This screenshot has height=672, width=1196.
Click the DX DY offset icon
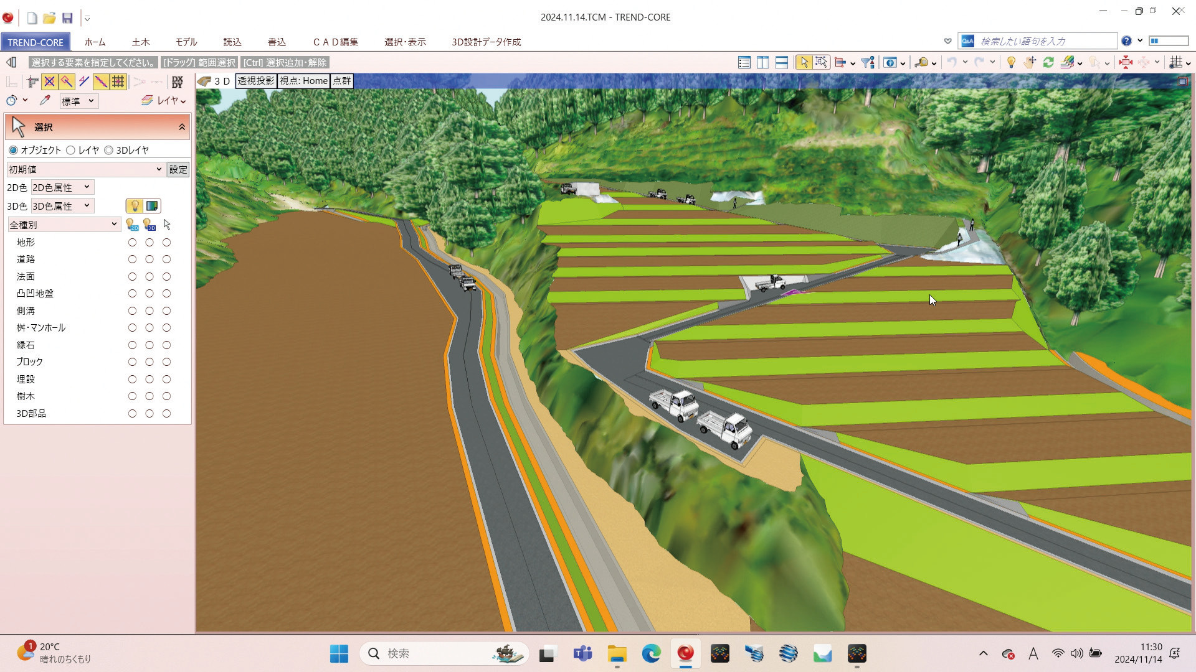click(178, 82)
